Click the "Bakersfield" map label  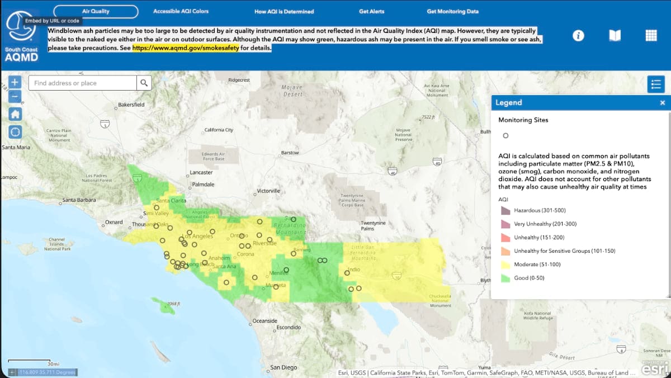coord(131,105)
